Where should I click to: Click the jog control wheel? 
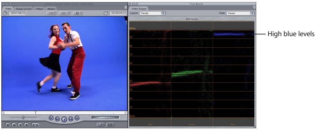105,117
